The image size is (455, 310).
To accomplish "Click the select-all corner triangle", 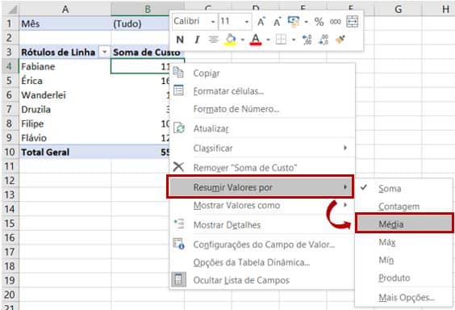I will [x=11, y=10].
